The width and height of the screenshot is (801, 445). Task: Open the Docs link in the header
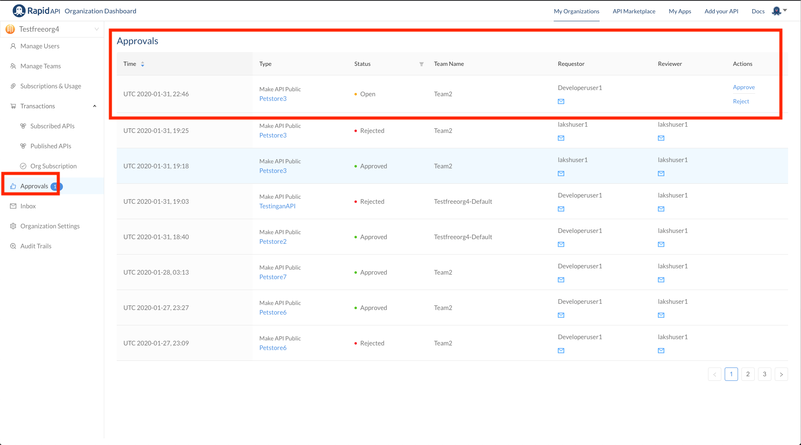click(758, 11)
